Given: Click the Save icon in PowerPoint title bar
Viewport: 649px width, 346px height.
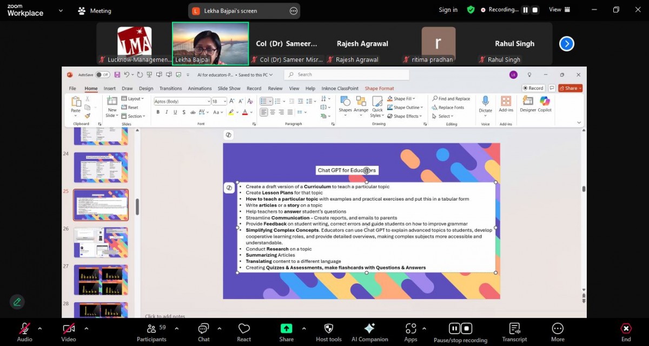Looking at the screenshot, I should tap(117, 75).
